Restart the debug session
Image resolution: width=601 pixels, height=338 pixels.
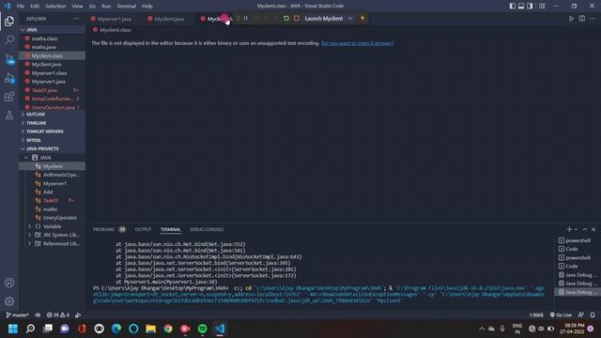pos(285,19)
